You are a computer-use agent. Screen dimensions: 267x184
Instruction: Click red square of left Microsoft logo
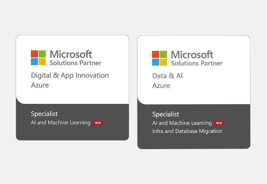tap(34, 54)
